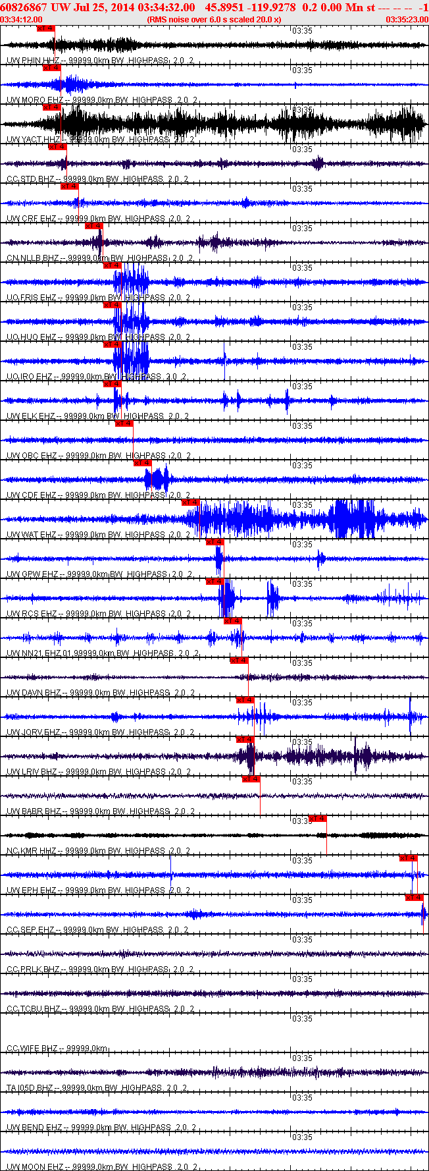Click the UW NN21 EHZ station label
The height and width of the screenshot is (1171, 429).
[x=103, y=653]
